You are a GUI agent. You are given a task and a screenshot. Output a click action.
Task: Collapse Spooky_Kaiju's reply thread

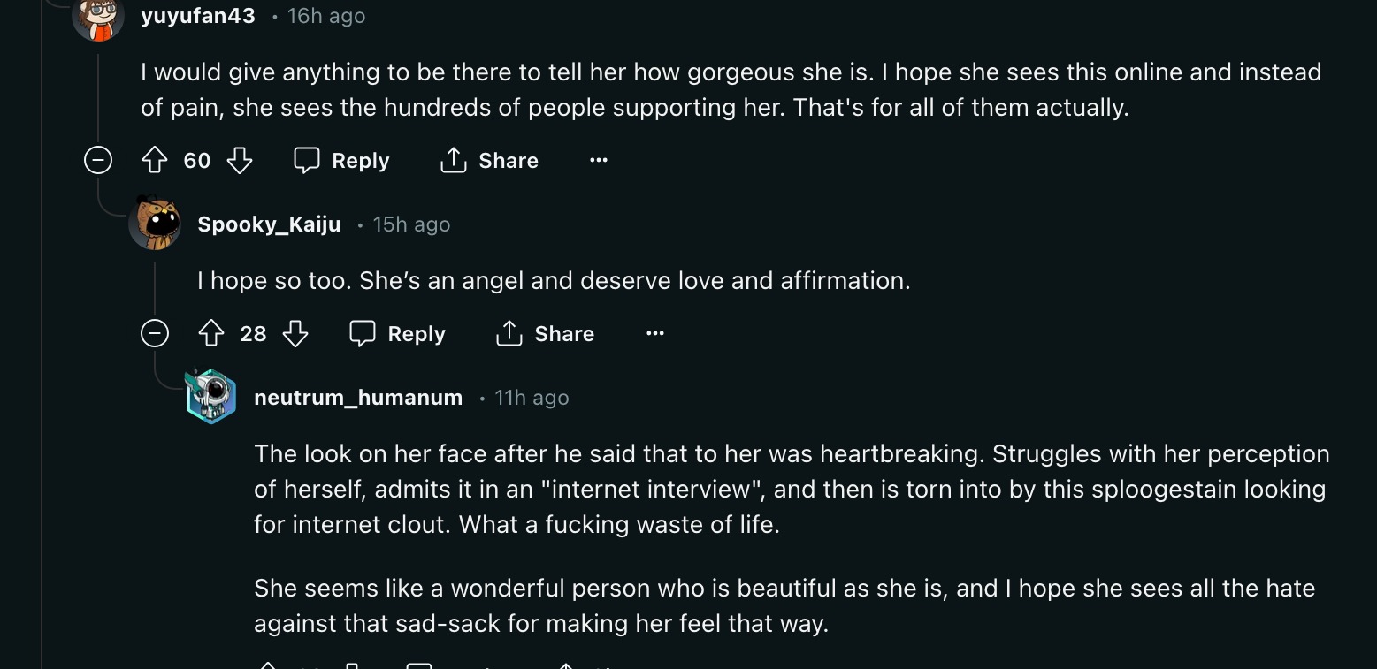point(155,333)
